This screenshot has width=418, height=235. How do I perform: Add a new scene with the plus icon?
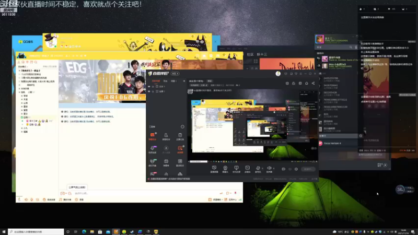[184, 81]
